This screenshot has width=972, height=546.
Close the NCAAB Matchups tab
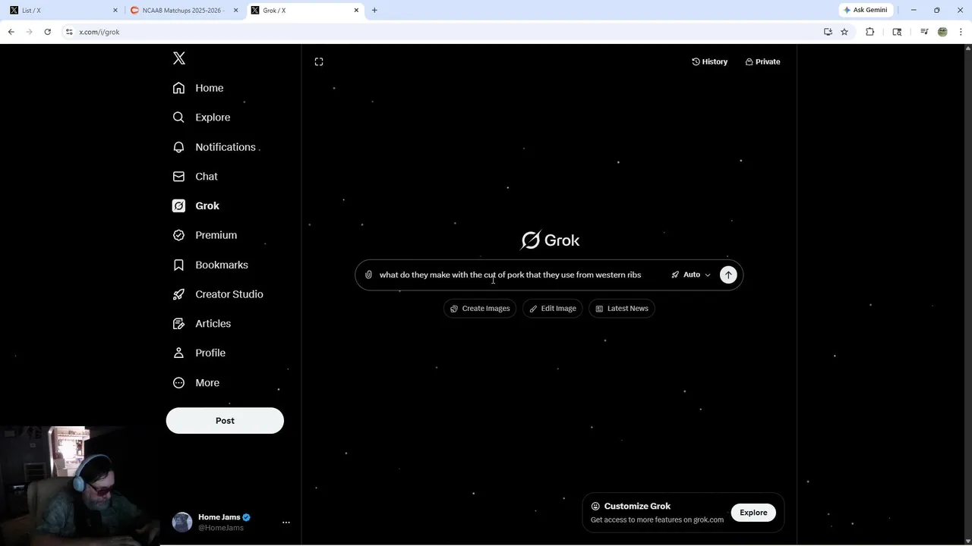(x=235, y=11)
